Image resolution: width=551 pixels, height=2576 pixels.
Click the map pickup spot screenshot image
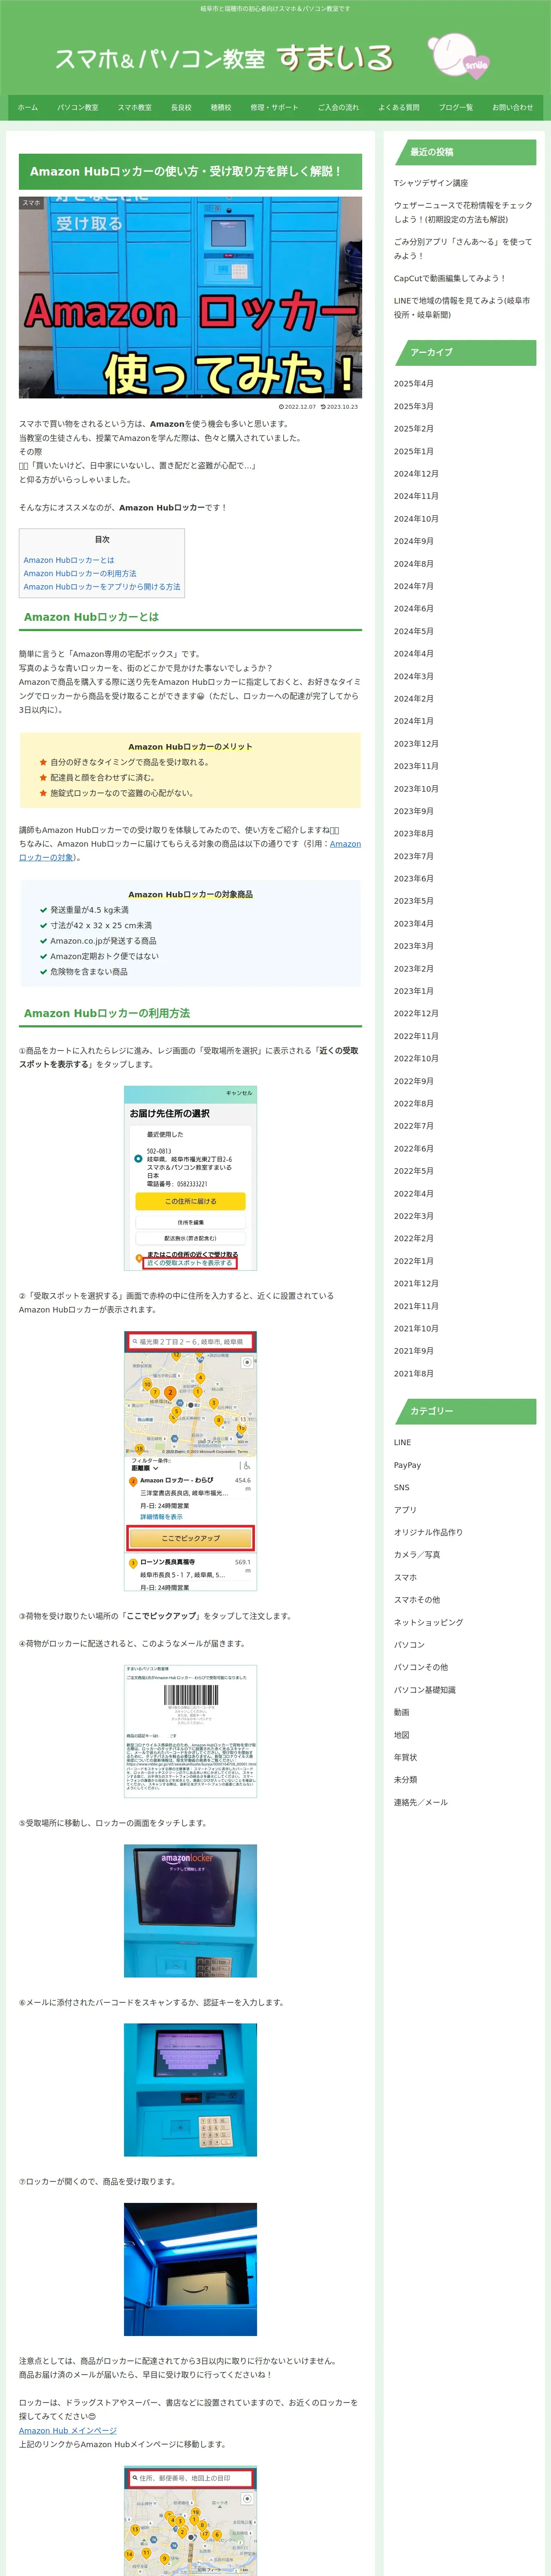190,1460
